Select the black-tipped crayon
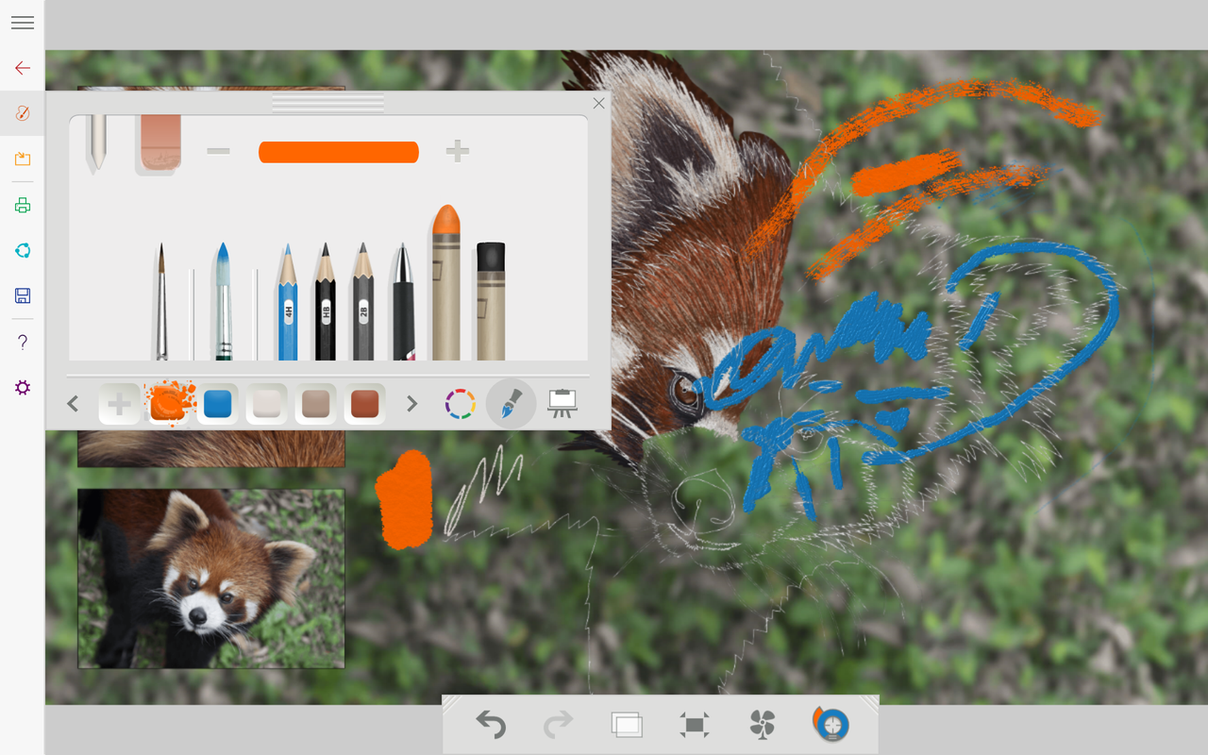 (x=491, y=301)
